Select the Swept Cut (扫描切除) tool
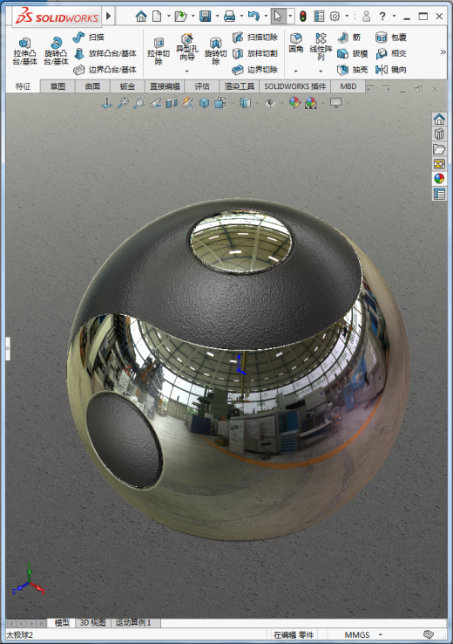 point(255,37)
